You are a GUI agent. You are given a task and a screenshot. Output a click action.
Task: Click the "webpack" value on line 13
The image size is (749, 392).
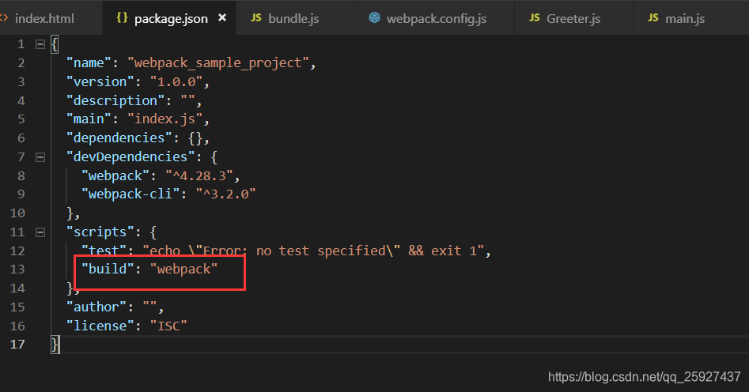184,269
